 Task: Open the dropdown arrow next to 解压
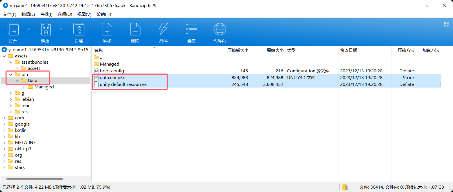point(61,29)
